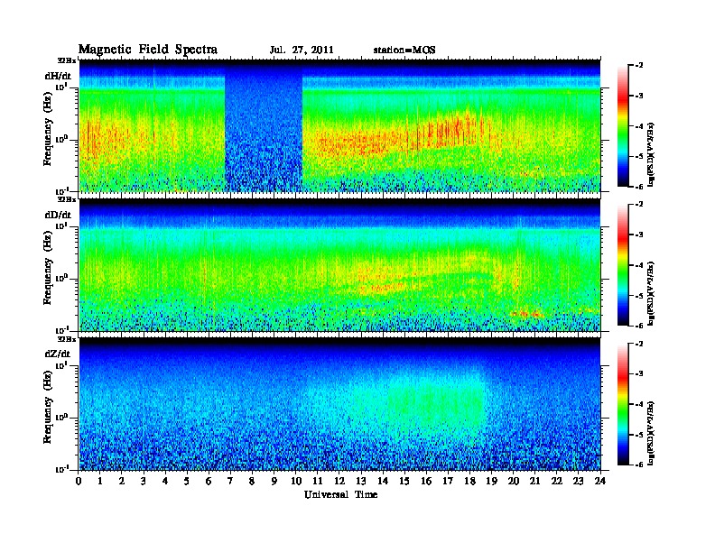715x552 pixels.
Task: Click hour tick label "23" on time axis
Action: (579, 481)
